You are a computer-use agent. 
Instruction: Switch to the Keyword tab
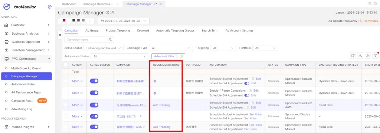coord(143,31)
